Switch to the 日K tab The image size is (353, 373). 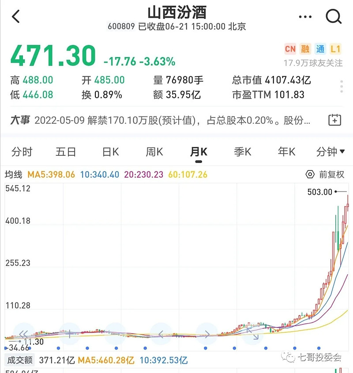(110, 152)
